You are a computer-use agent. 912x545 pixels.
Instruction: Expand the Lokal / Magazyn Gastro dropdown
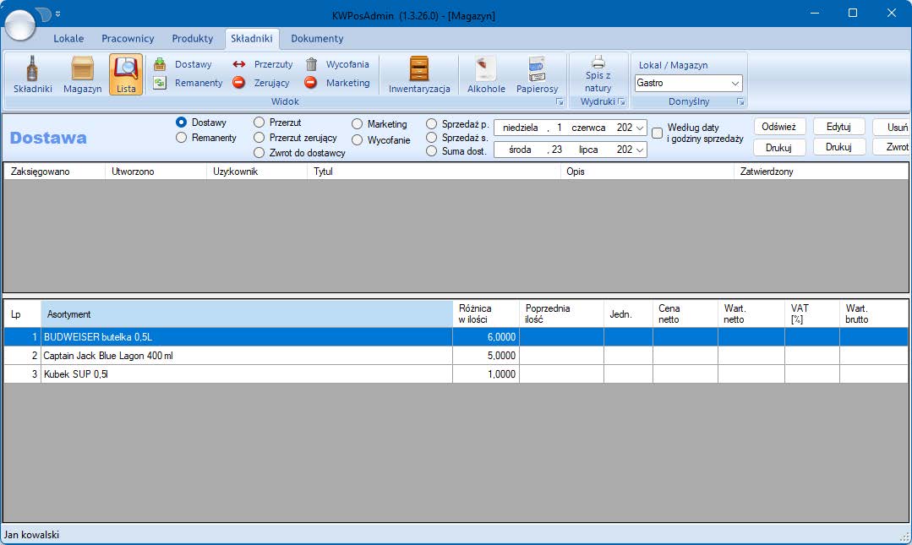coord(735,84)
